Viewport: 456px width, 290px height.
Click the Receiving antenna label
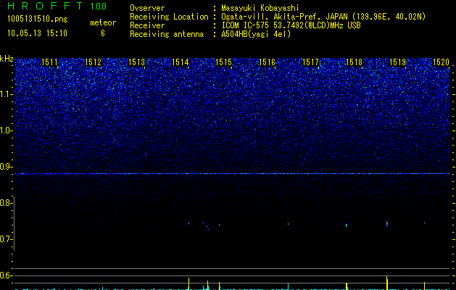point(167,34)
